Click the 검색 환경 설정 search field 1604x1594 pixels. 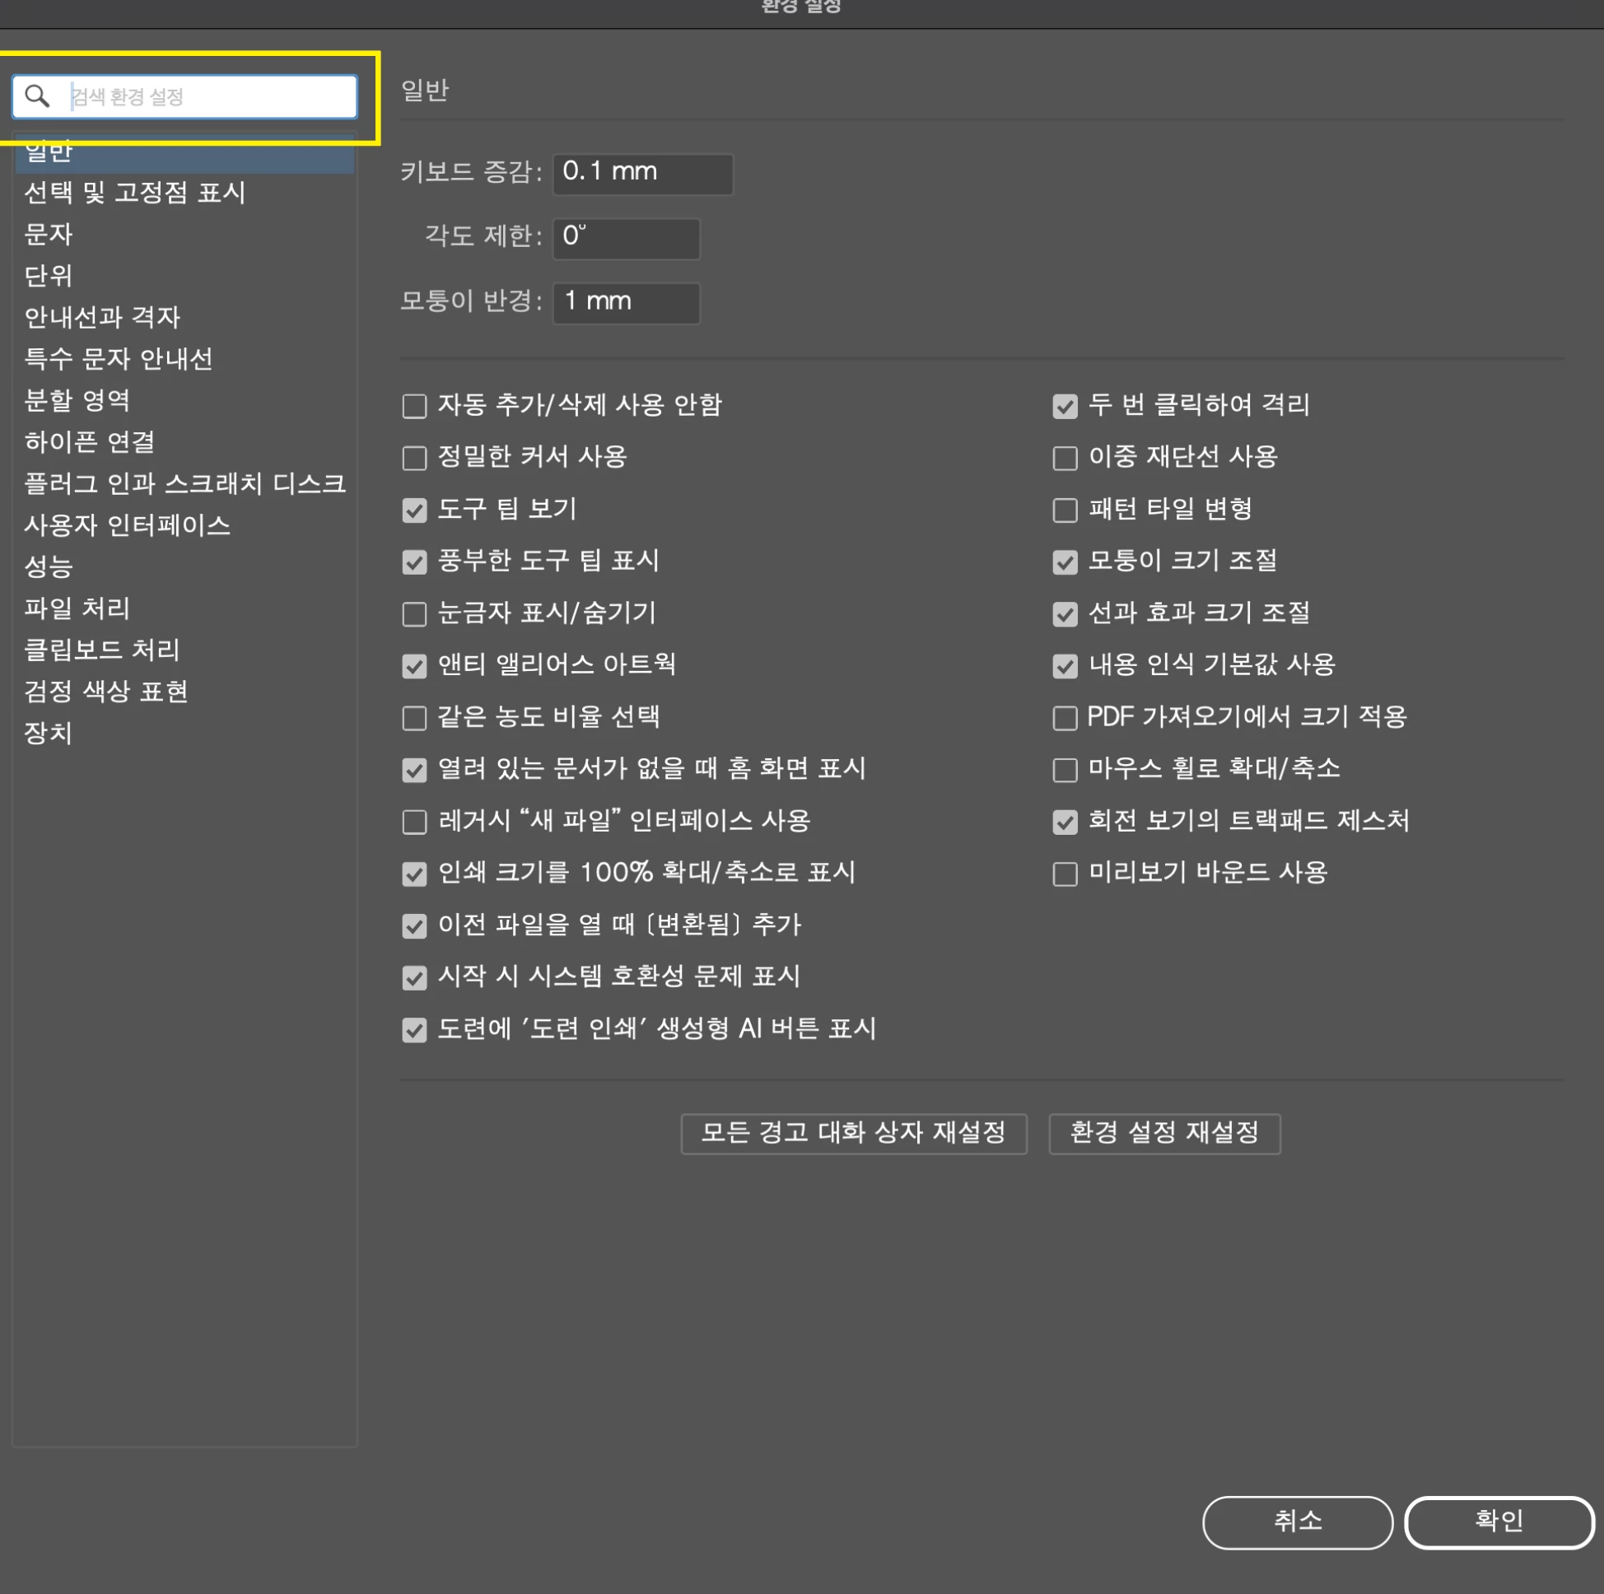click(x=207, y=96)
